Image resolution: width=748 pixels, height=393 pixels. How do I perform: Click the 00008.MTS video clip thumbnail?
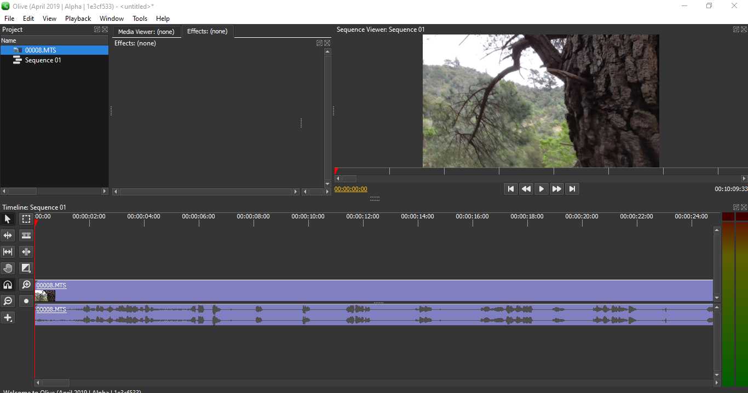[45, 296]
